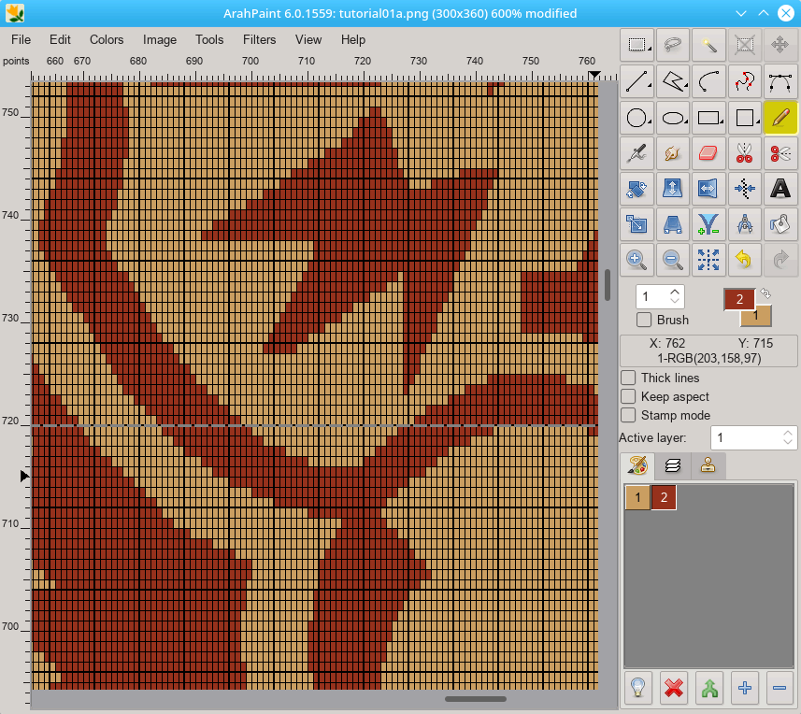
Task: Select the rectangular selection tool
Action: point(637,45)
